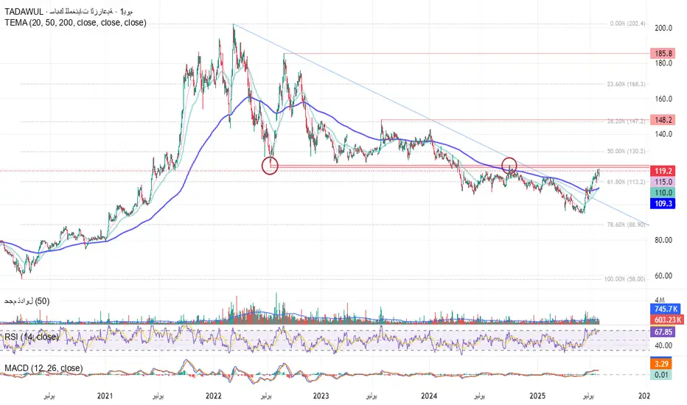Click the 2024 time axis label
The height and width of the screenshot is (405, 687).
pyautogui.click(x=429, y=396)
